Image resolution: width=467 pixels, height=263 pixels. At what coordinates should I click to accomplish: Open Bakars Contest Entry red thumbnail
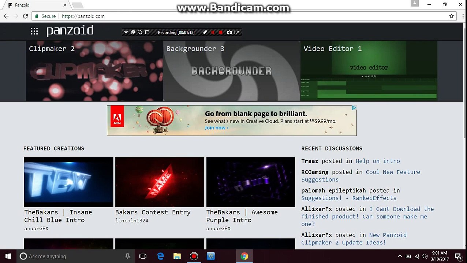coord(160,182)
